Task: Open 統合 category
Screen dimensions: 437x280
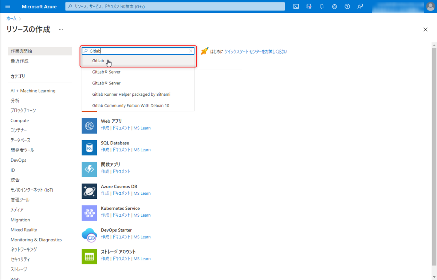Action: [x=15, y=180]
